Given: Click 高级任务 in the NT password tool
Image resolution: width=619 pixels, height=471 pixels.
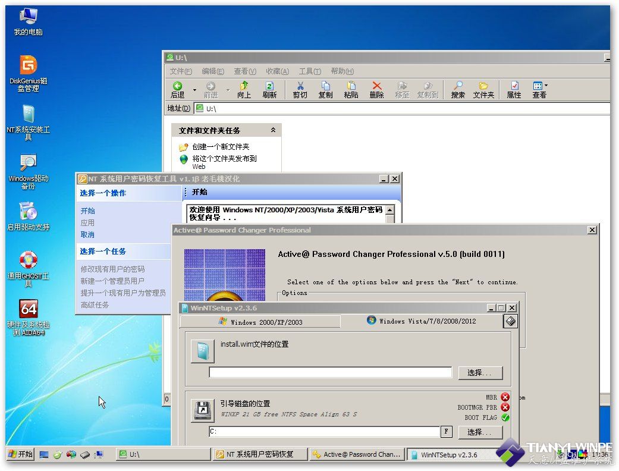Looking at the screenshot, I should coord(95,304).
